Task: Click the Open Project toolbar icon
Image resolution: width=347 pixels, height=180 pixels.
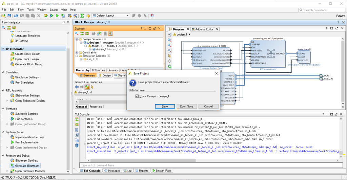Action: 3,16
